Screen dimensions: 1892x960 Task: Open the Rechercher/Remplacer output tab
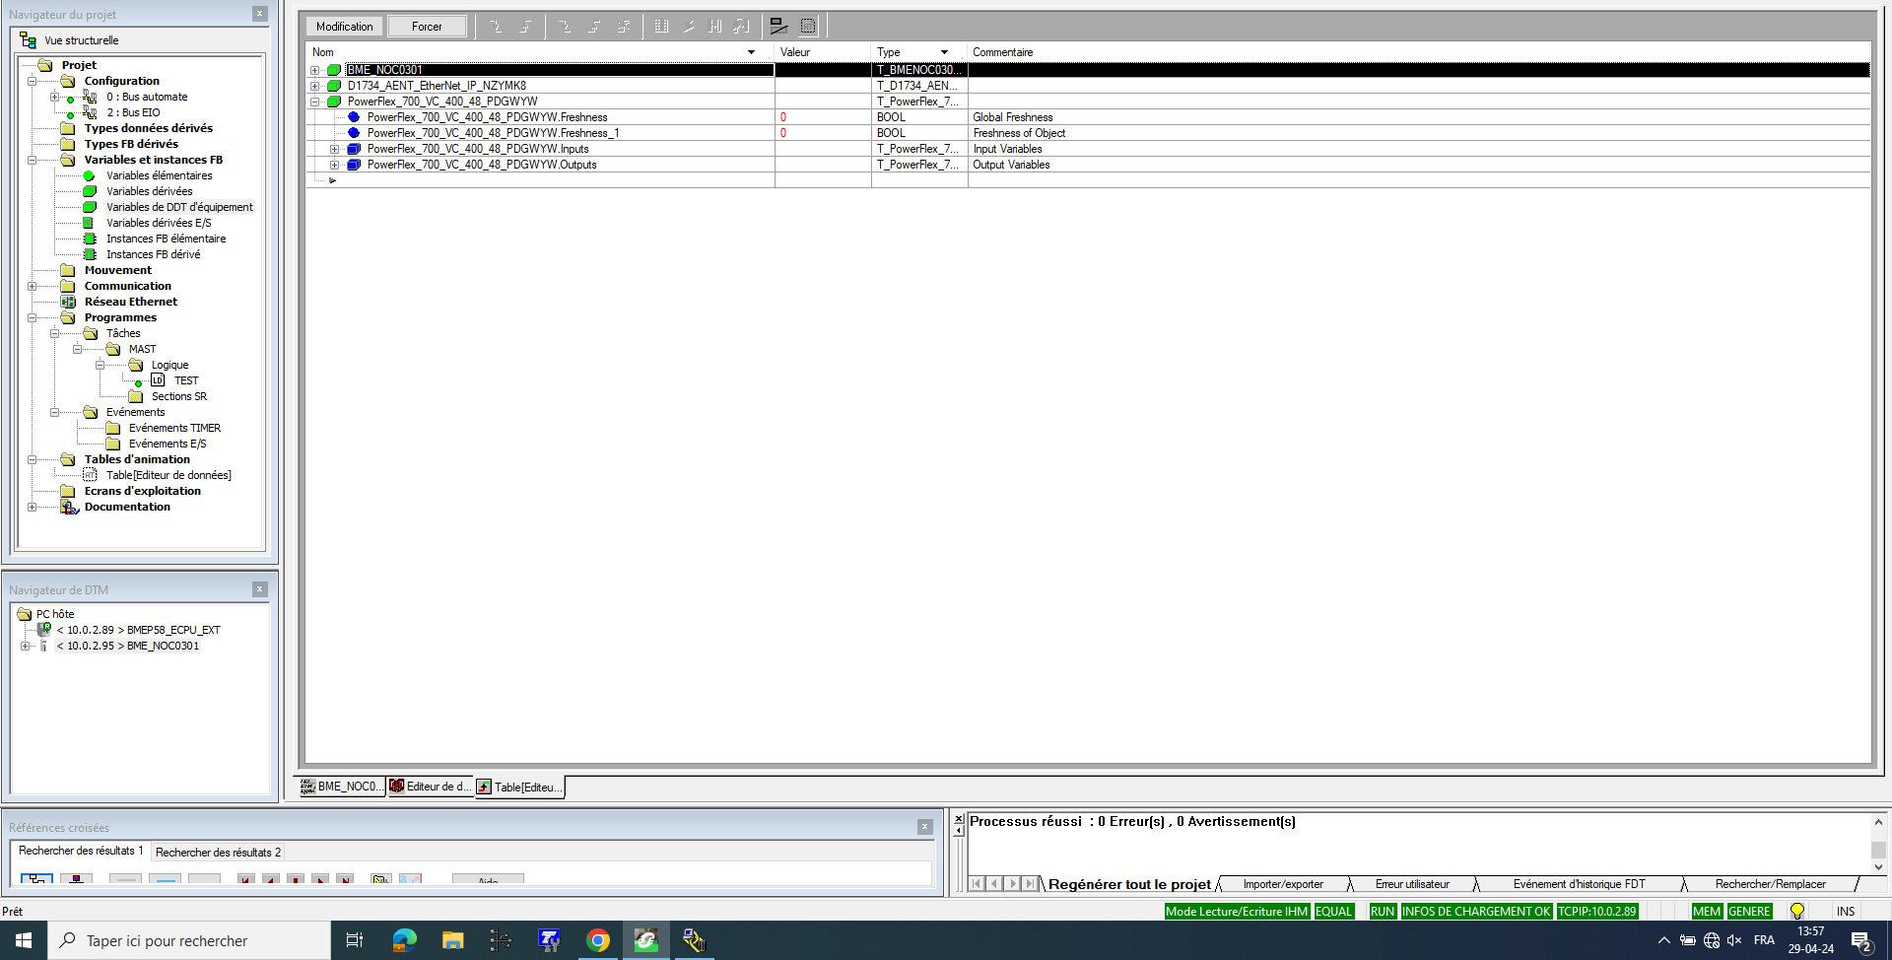click(1770, 884)
